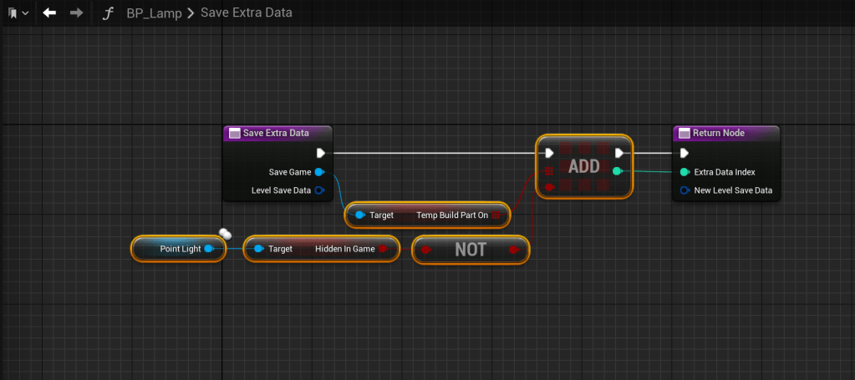
Task: Click the function icon beside the breadcrumb
Action: tap(107, 13)
